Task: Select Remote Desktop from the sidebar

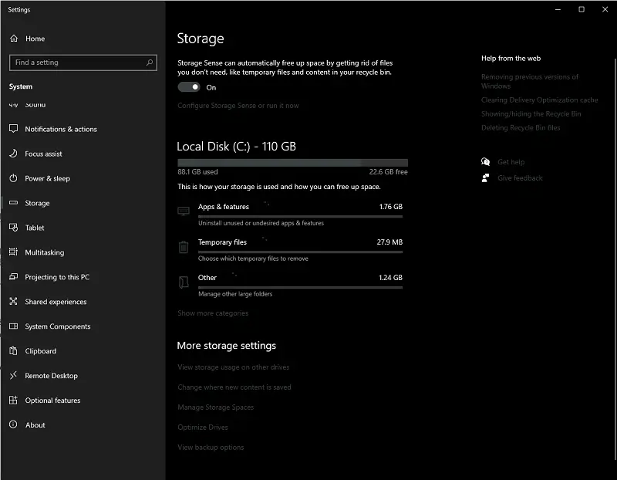Action: [x=15, y=376]
